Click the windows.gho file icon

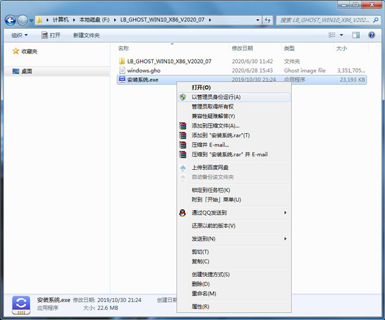coord(122,70)
